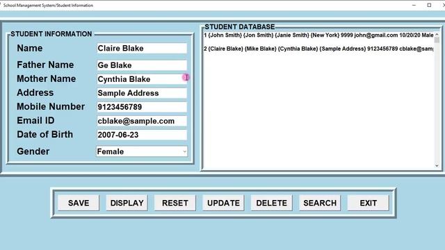
Task: Click the STUDENT DATABASE heading
Action: point(240,27)
